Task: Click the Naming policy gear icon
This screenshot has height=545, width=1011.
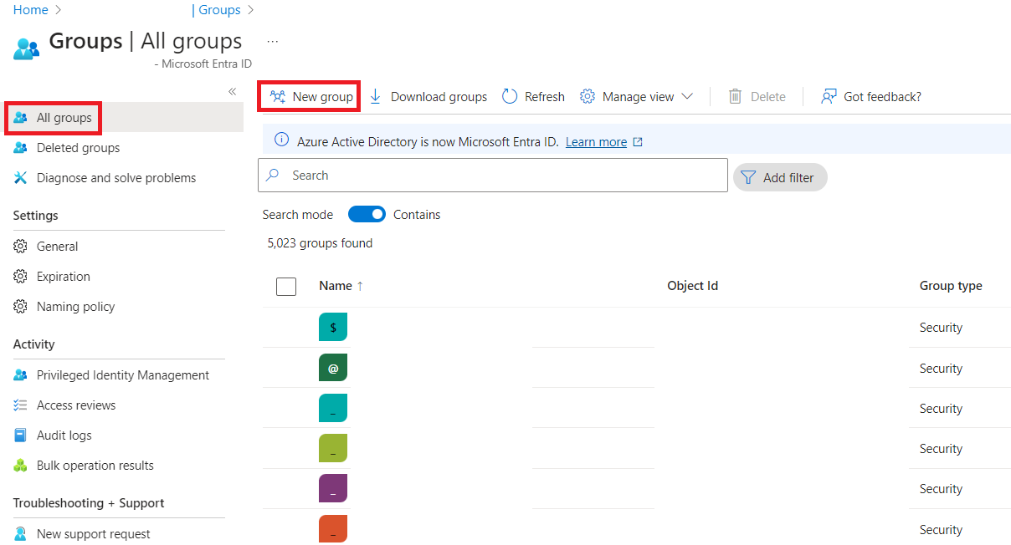Action: (x=21, y=307)
